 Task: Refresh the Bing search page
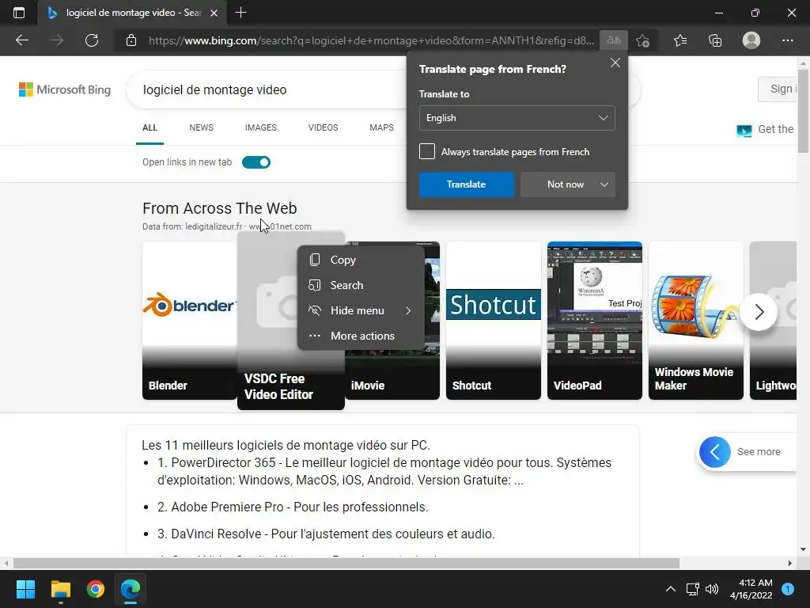pos(92,40)
